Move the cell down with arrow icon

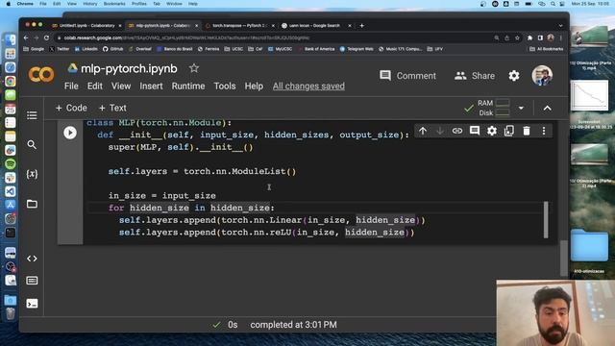[x=440, y=131]
